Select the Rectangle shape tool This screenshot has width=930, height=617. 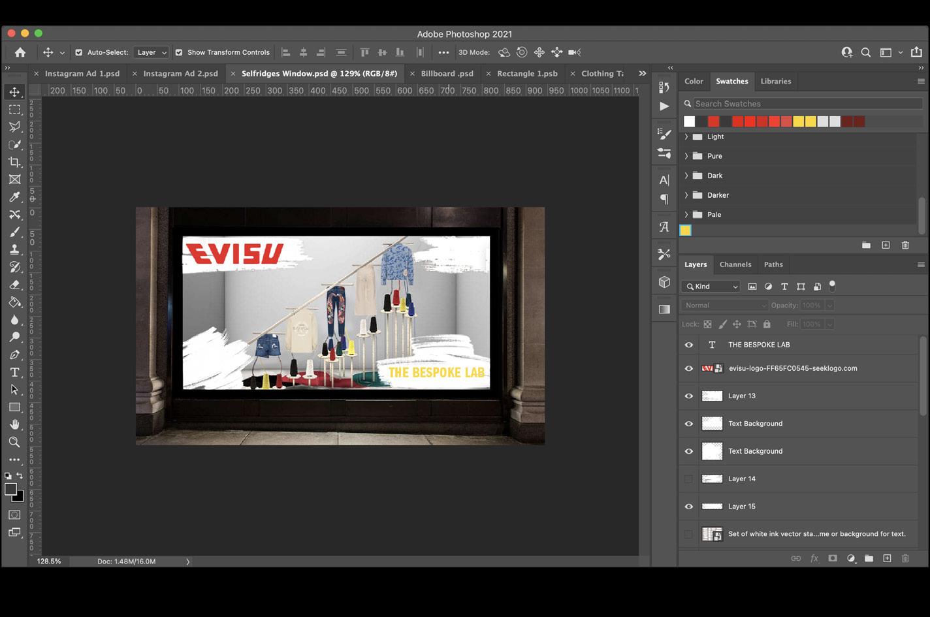click(x=14, y=407)
